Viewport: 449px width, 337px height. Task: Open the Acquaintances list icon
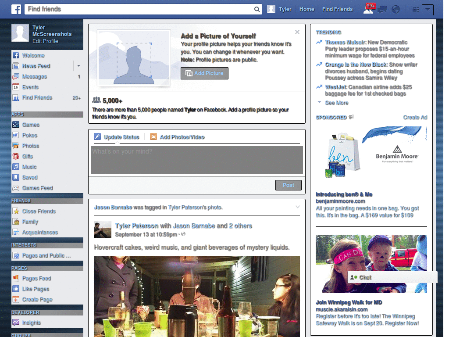tap(16, 232)
